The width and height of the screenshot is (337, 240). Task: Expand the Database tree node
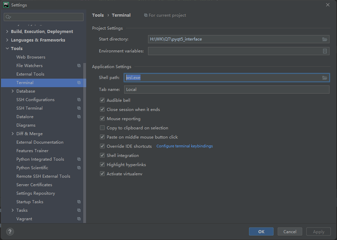tap(13, 91)
